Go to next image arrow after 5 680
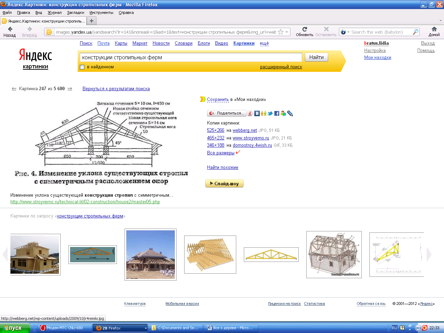 [70, 89]
